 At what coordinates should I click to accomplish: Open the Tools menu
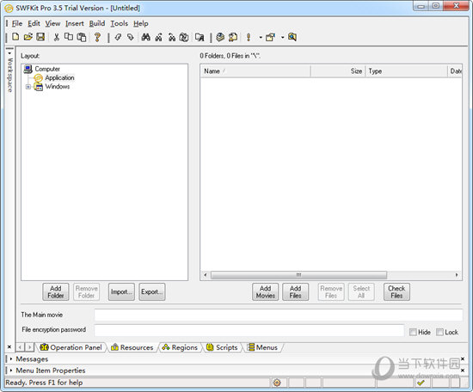(120, 23)
